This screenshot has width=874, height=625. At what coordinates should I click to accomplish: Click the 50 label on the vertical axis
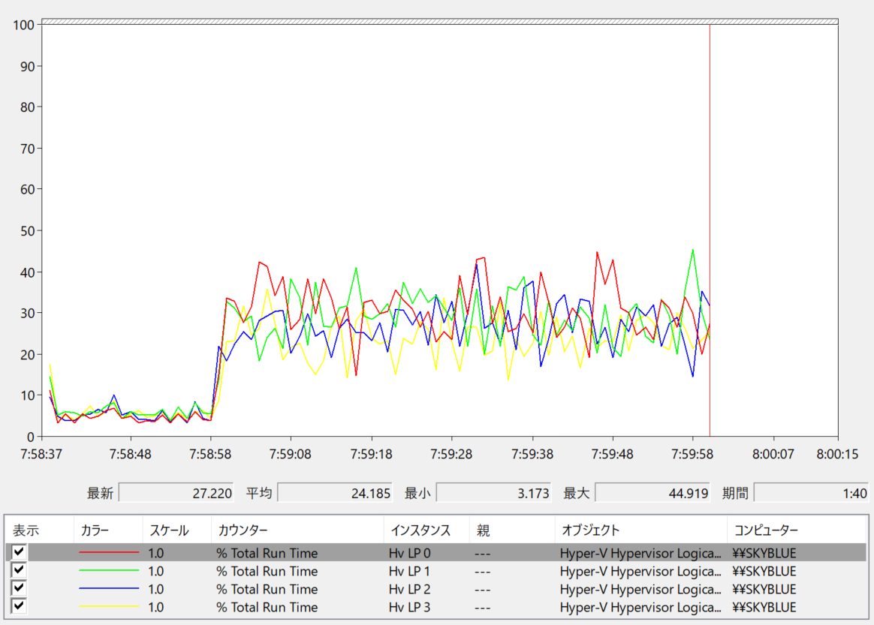click(27, 230)
